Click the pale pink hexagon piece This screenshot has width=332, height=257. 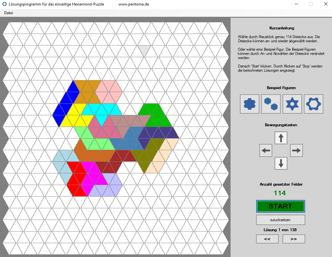109,92
